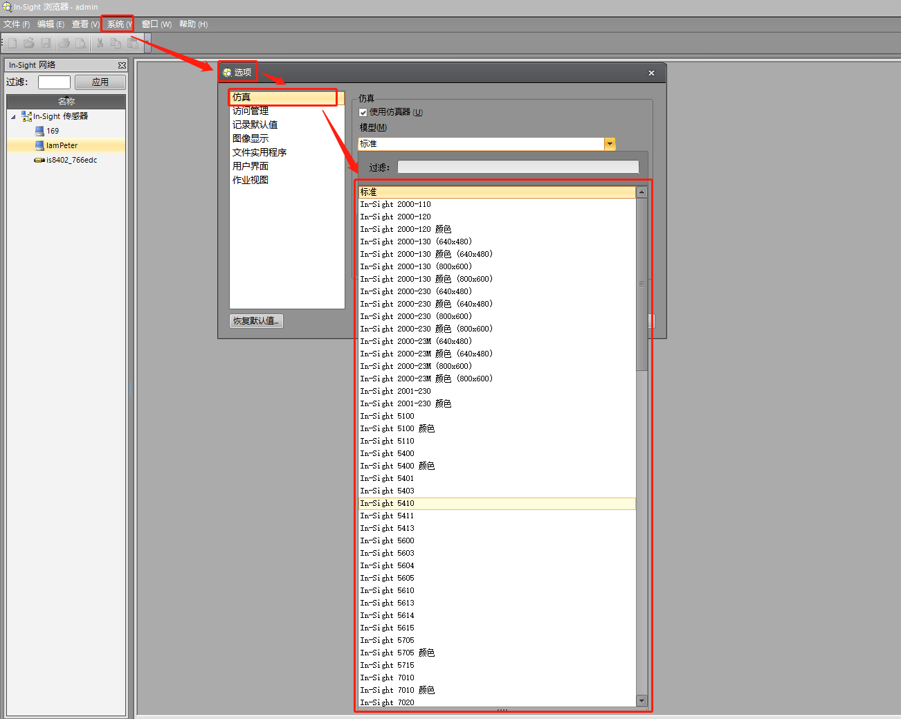Select In-Sight 2000-23M 颜色 (800x600) model

[497, 379]
